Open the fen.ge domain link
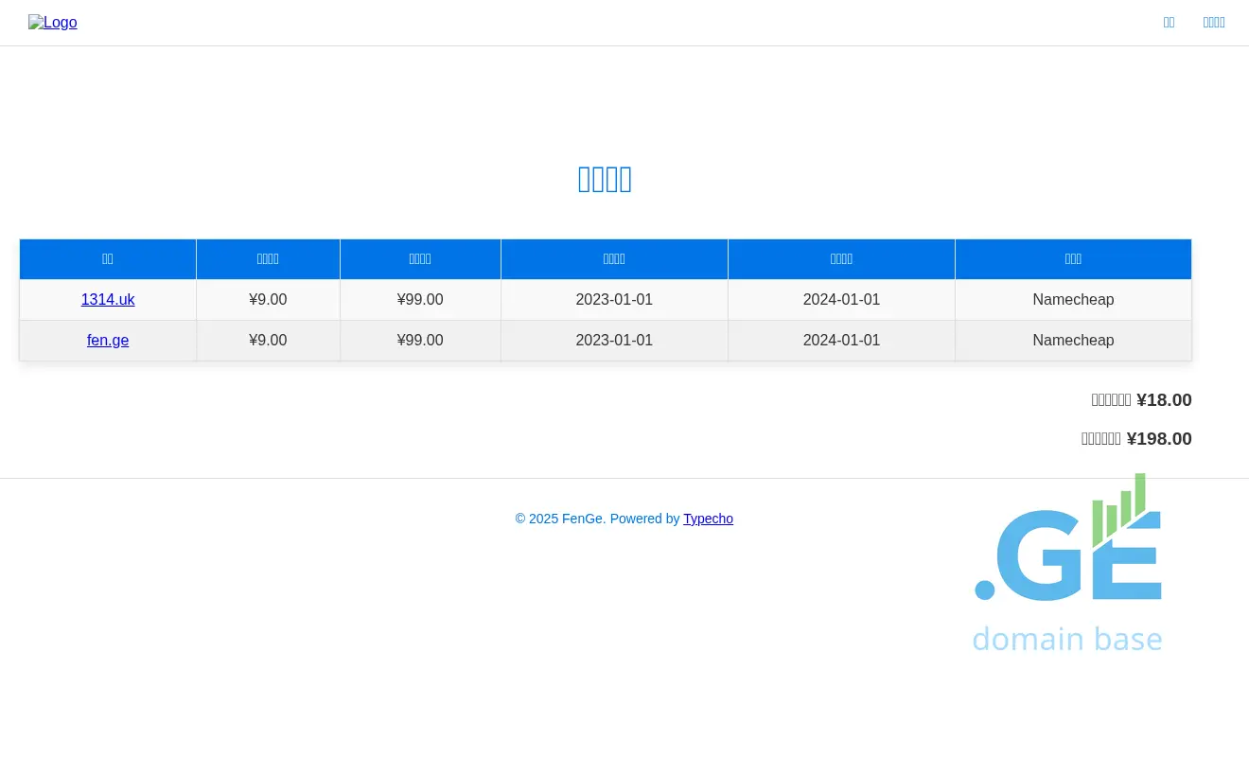 click(x=108, y=341)
